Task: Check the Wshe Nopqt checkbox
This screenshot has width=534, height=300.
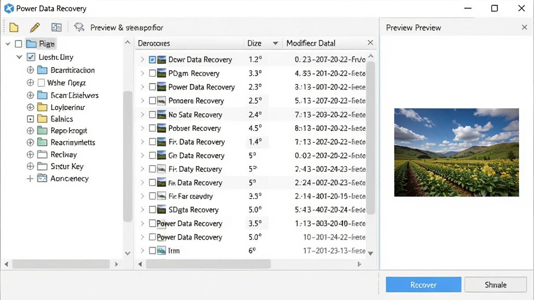Action: tap(41, 83)
